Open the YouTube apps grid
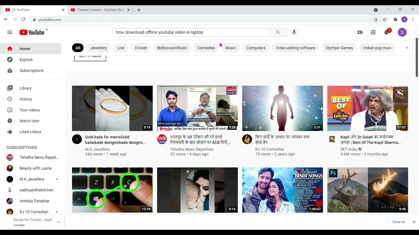 (373, 32)
